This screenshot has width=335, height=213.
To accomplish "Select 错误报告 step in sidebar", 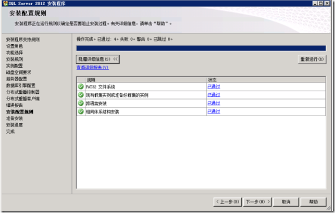I will pos(14,105).
